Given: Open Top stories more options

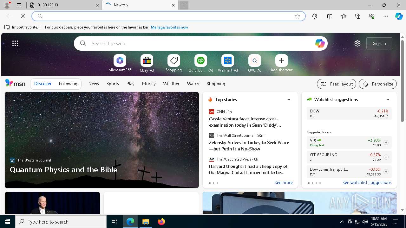Looking at the screenshot, I should pos(288,99).
